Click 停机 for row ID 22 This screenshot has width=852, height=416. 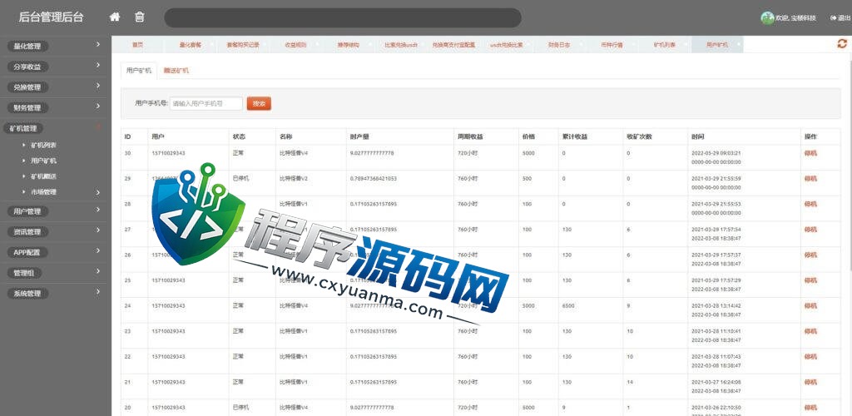(x=810, y=356)
